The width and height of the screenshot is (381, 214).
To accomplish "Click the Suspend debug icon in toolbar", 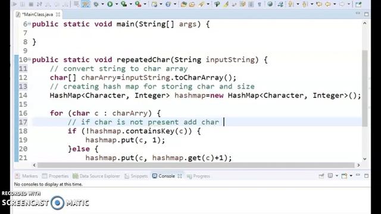I will [23, 4].
